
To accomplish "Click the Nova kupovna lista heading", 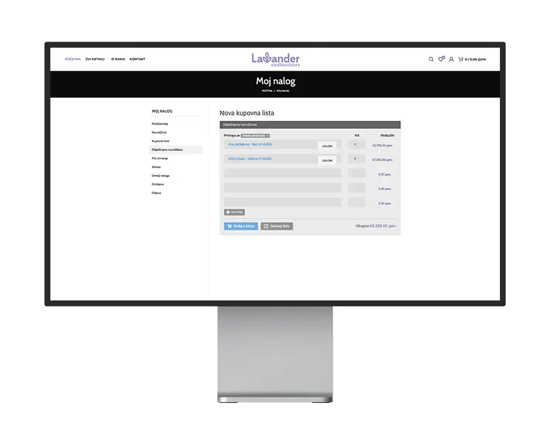I will pyautogui.click(x=246, y=113).
